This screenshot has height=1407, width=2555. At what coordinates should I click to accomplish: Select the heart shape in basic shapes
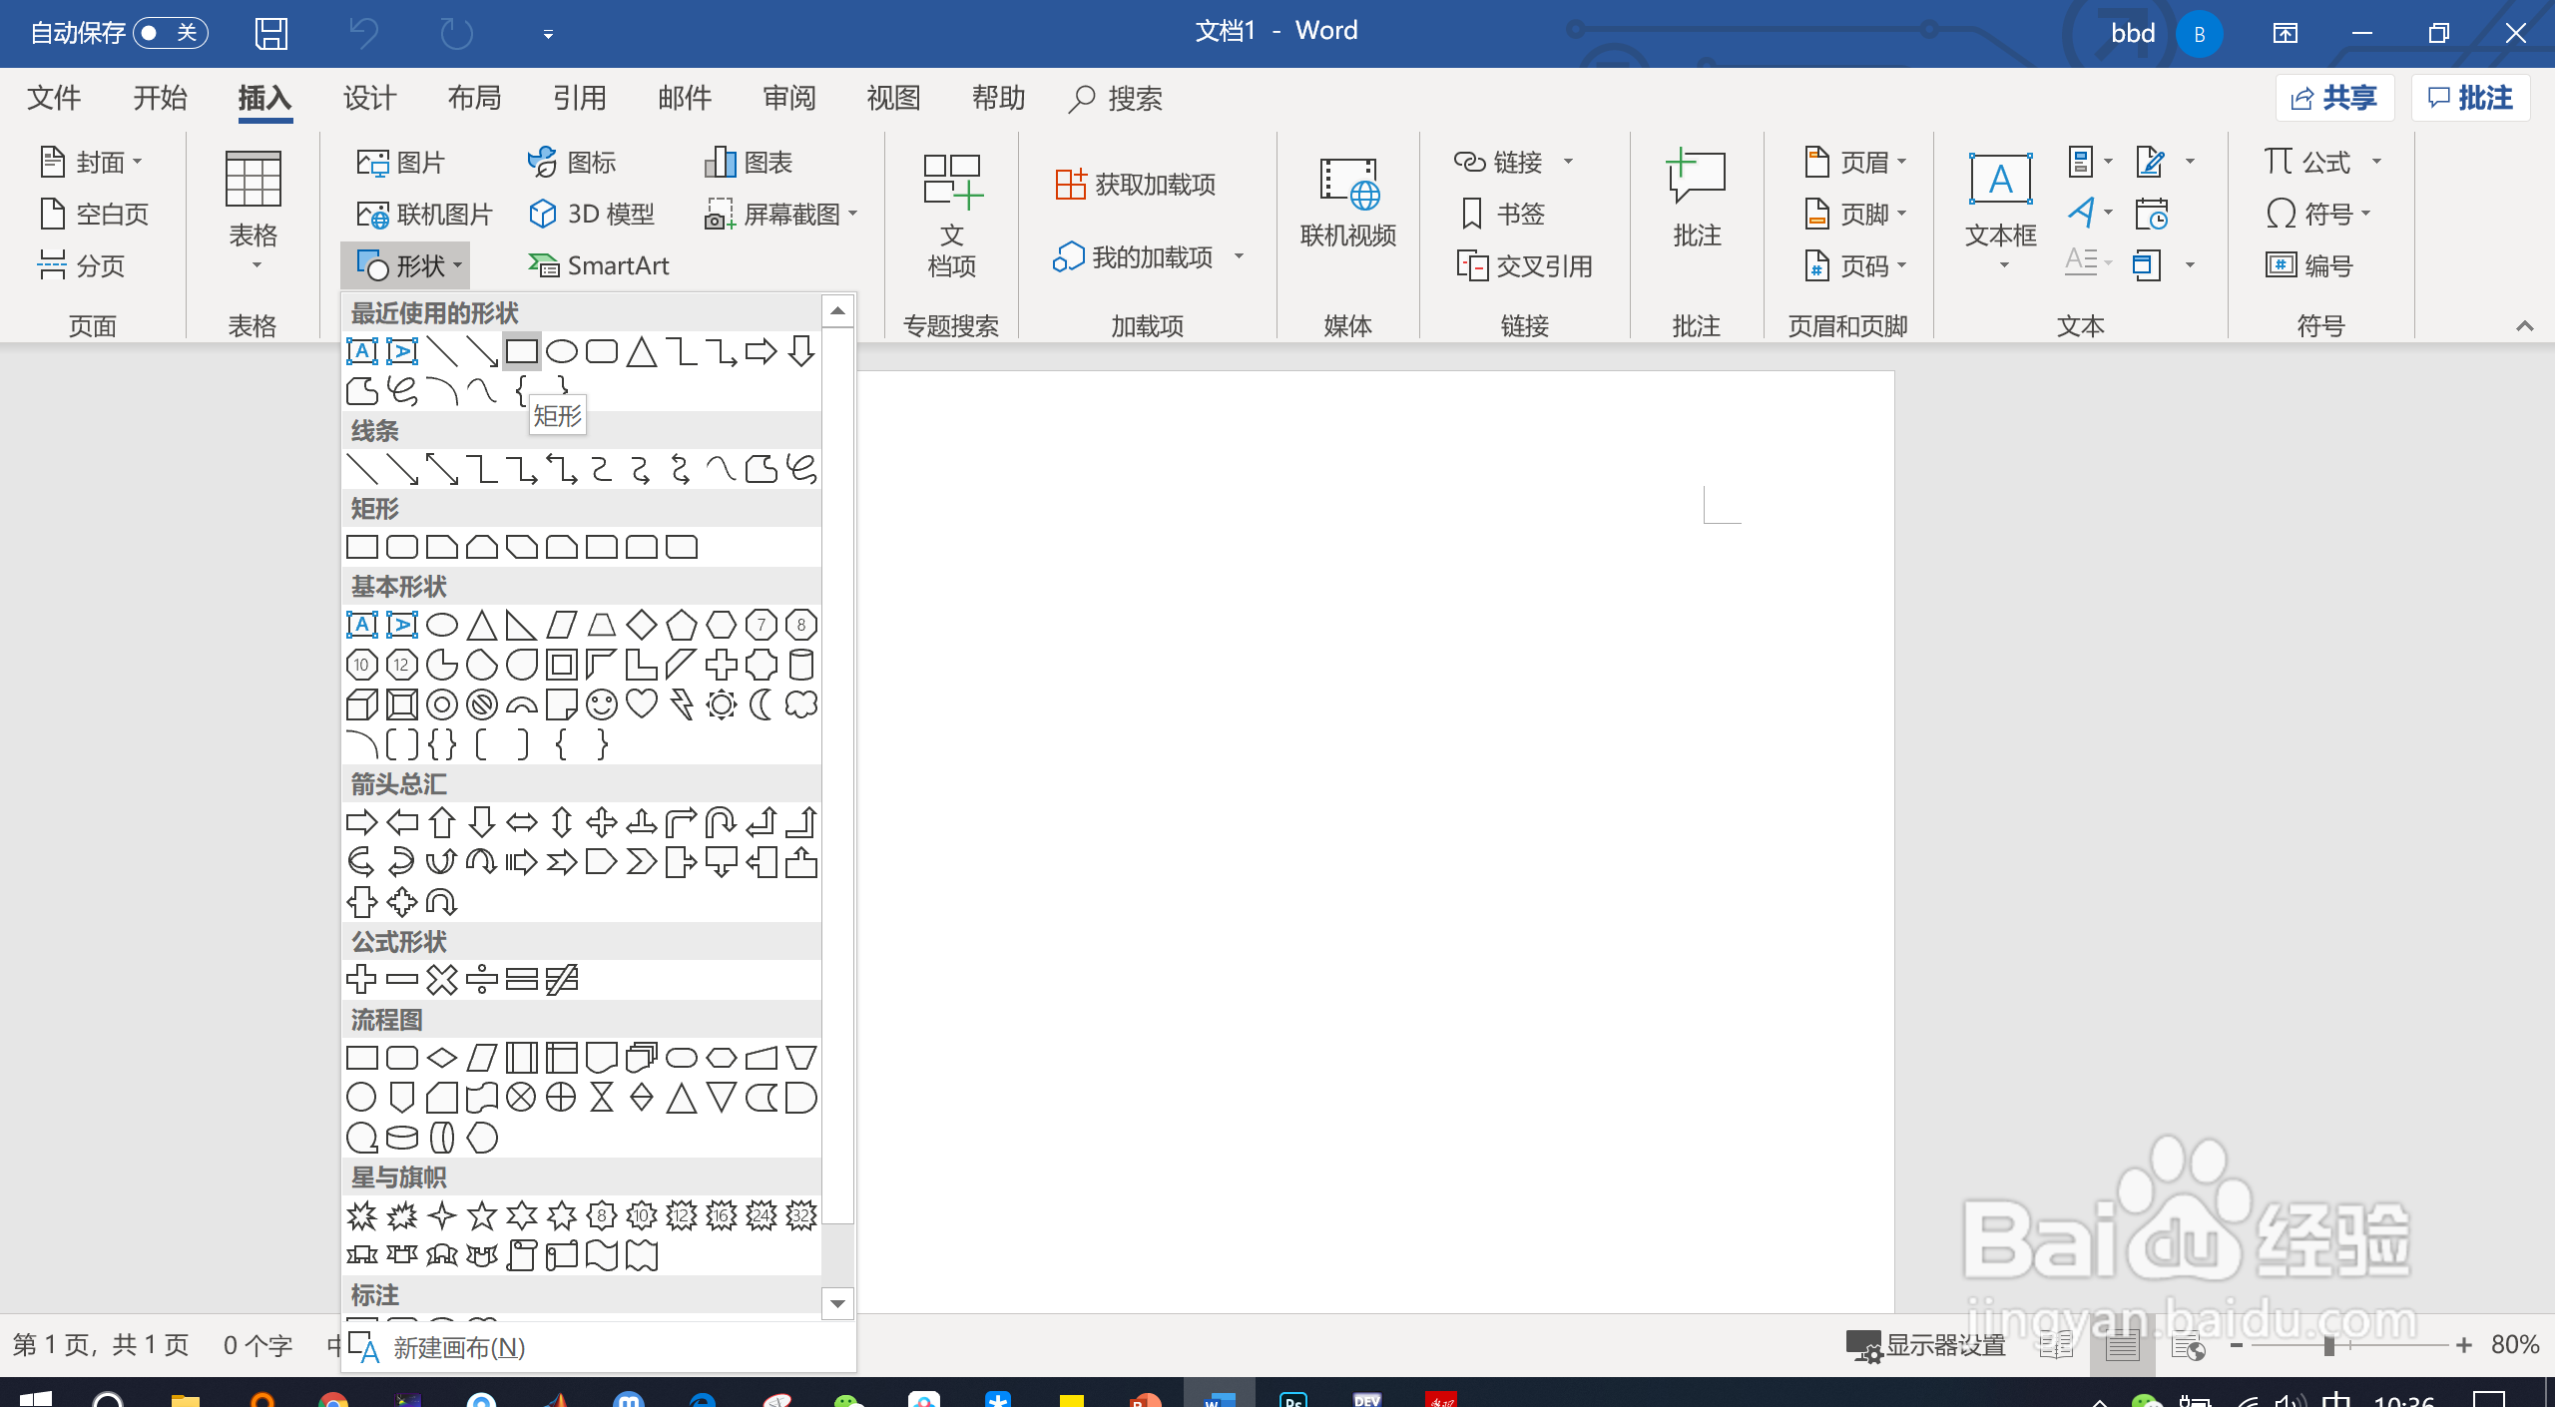pyautogui.click(x=642, y=704)
